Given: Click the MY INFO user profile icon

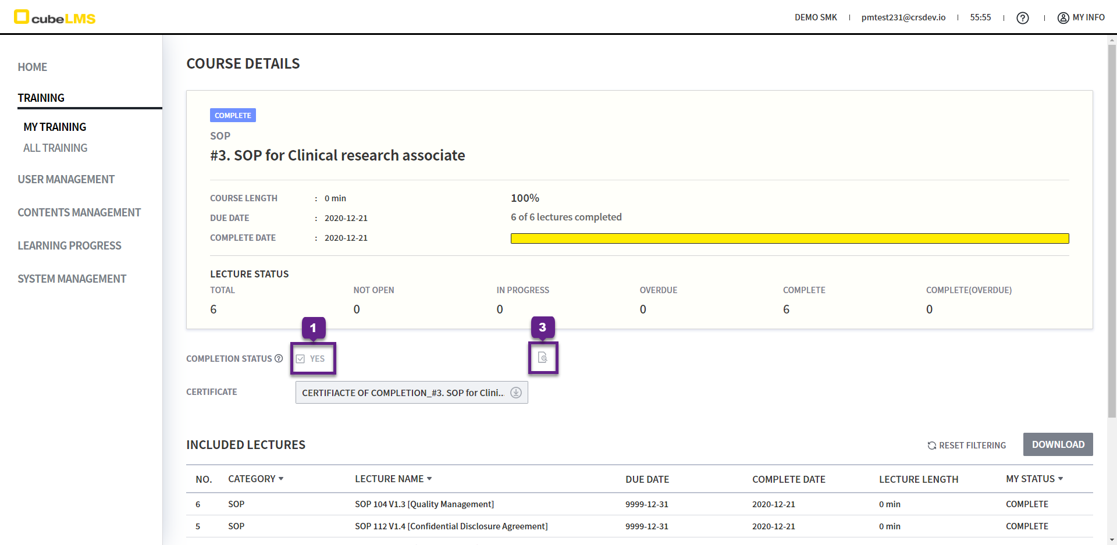Looking at the screenshot, I should click(1063, 18).
